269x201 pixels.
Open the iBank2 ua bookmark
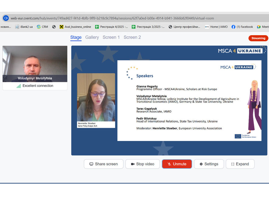coord(24,27)
